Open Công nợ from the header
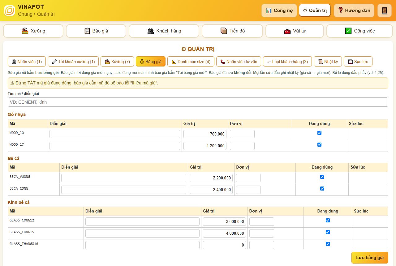The width and height of the screenshot is (396, 266). point(279,11)
